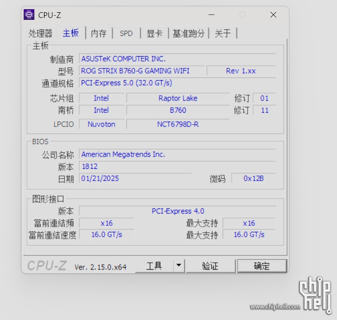The height and width of the screenshot is (320, 337).
Task: Click model value ROG STRIX B760-G GAMING WIFI
Action: (x=142, y=71)
